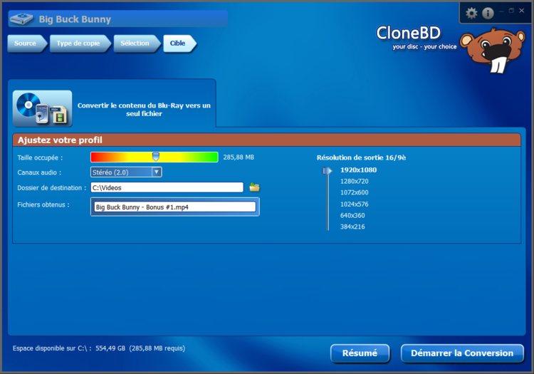
Task: Open the Canaux audio dropdown arrow
Action: point(157,172)
